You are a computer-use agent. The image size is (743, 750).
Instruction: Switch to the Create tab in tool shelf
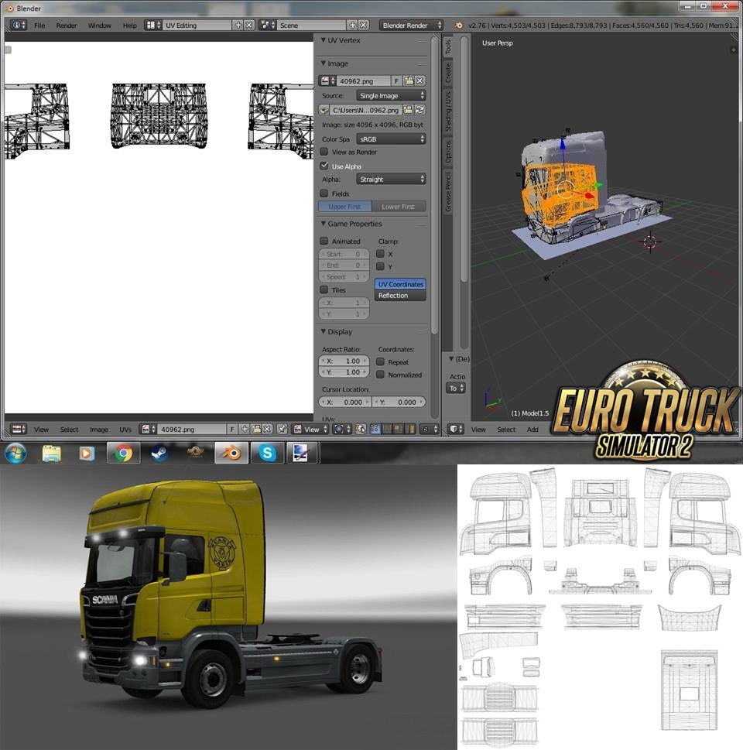click(448, 72)
